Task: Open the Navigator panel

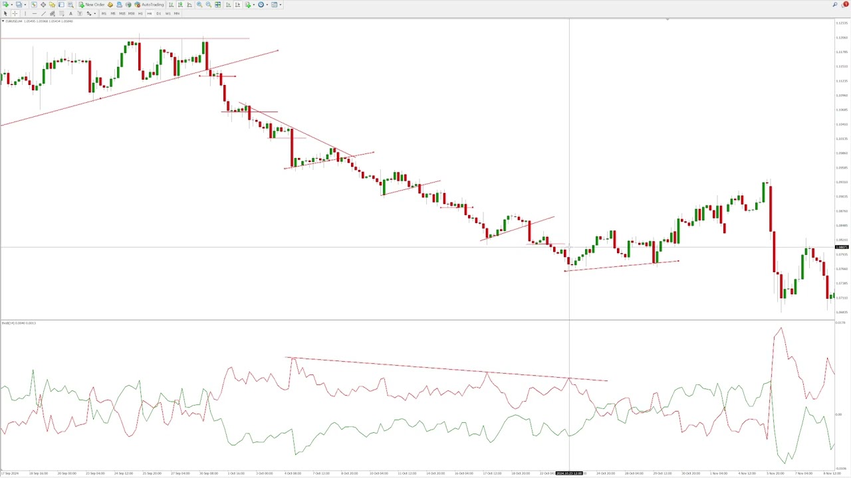Action: point(52,5)
